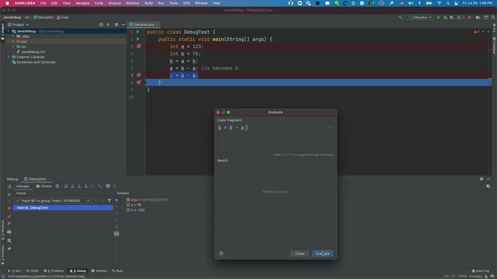Image resolution: width=497 pixels, height=279 pixels.
Task: Open debugger settings gear in Debug side toolbar
Action: (x=9, y=240)
